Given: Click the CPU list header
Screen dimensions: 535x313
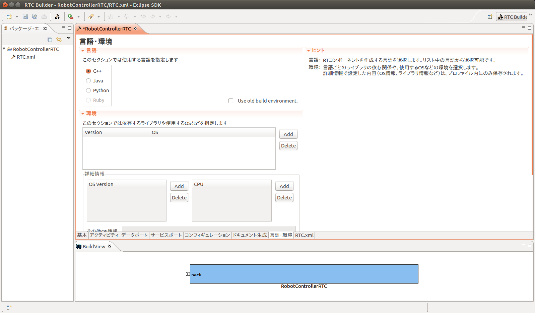Looking at the screenshot, I should (x=232, y=184).
